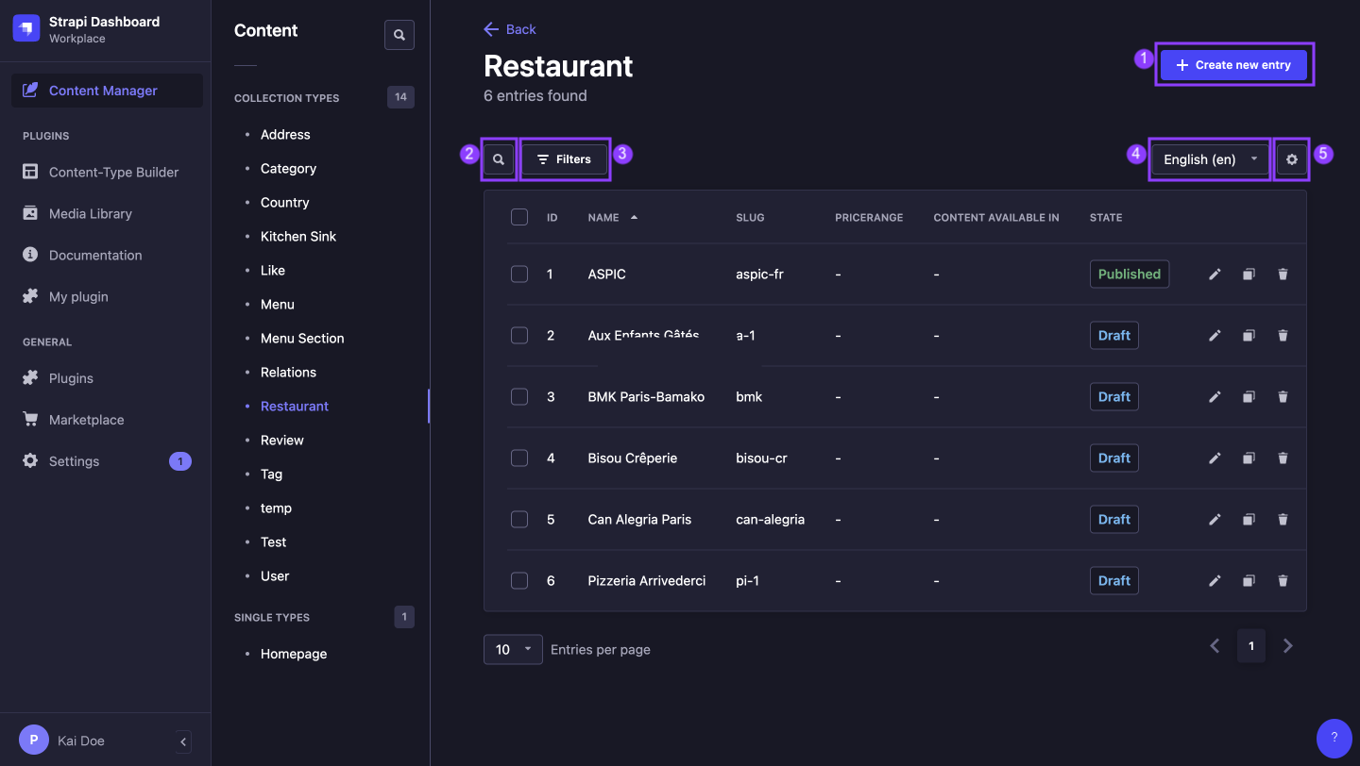Open search in the Content panel
This screenshot has height=766, width=1360.
399,35
